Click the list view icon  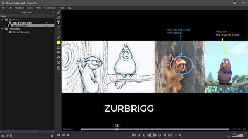pyautogui.click(x=64, y=135)
